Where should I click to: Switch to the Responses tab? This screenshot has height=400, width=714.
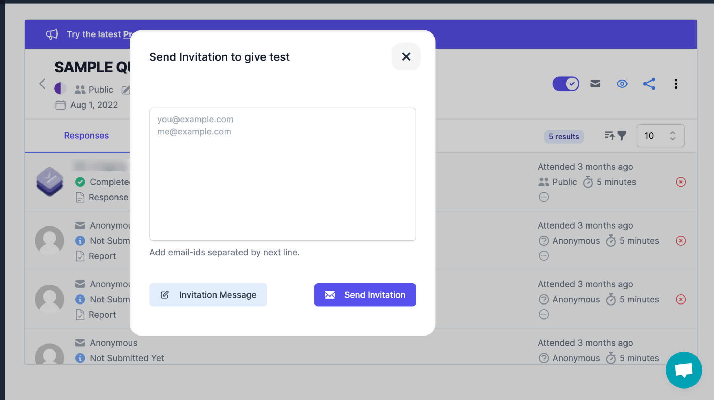point(86,136)
